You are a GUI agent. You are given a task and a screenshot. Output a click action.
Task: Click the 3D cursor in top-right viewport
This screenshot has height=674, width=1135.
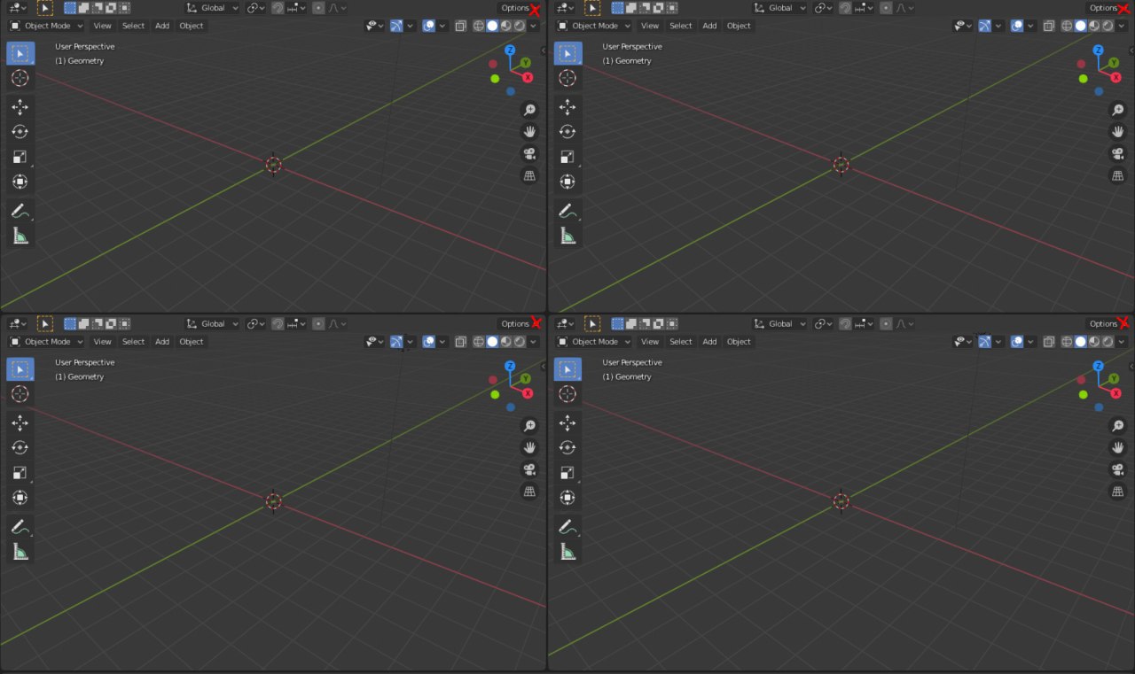pos(841,164)
